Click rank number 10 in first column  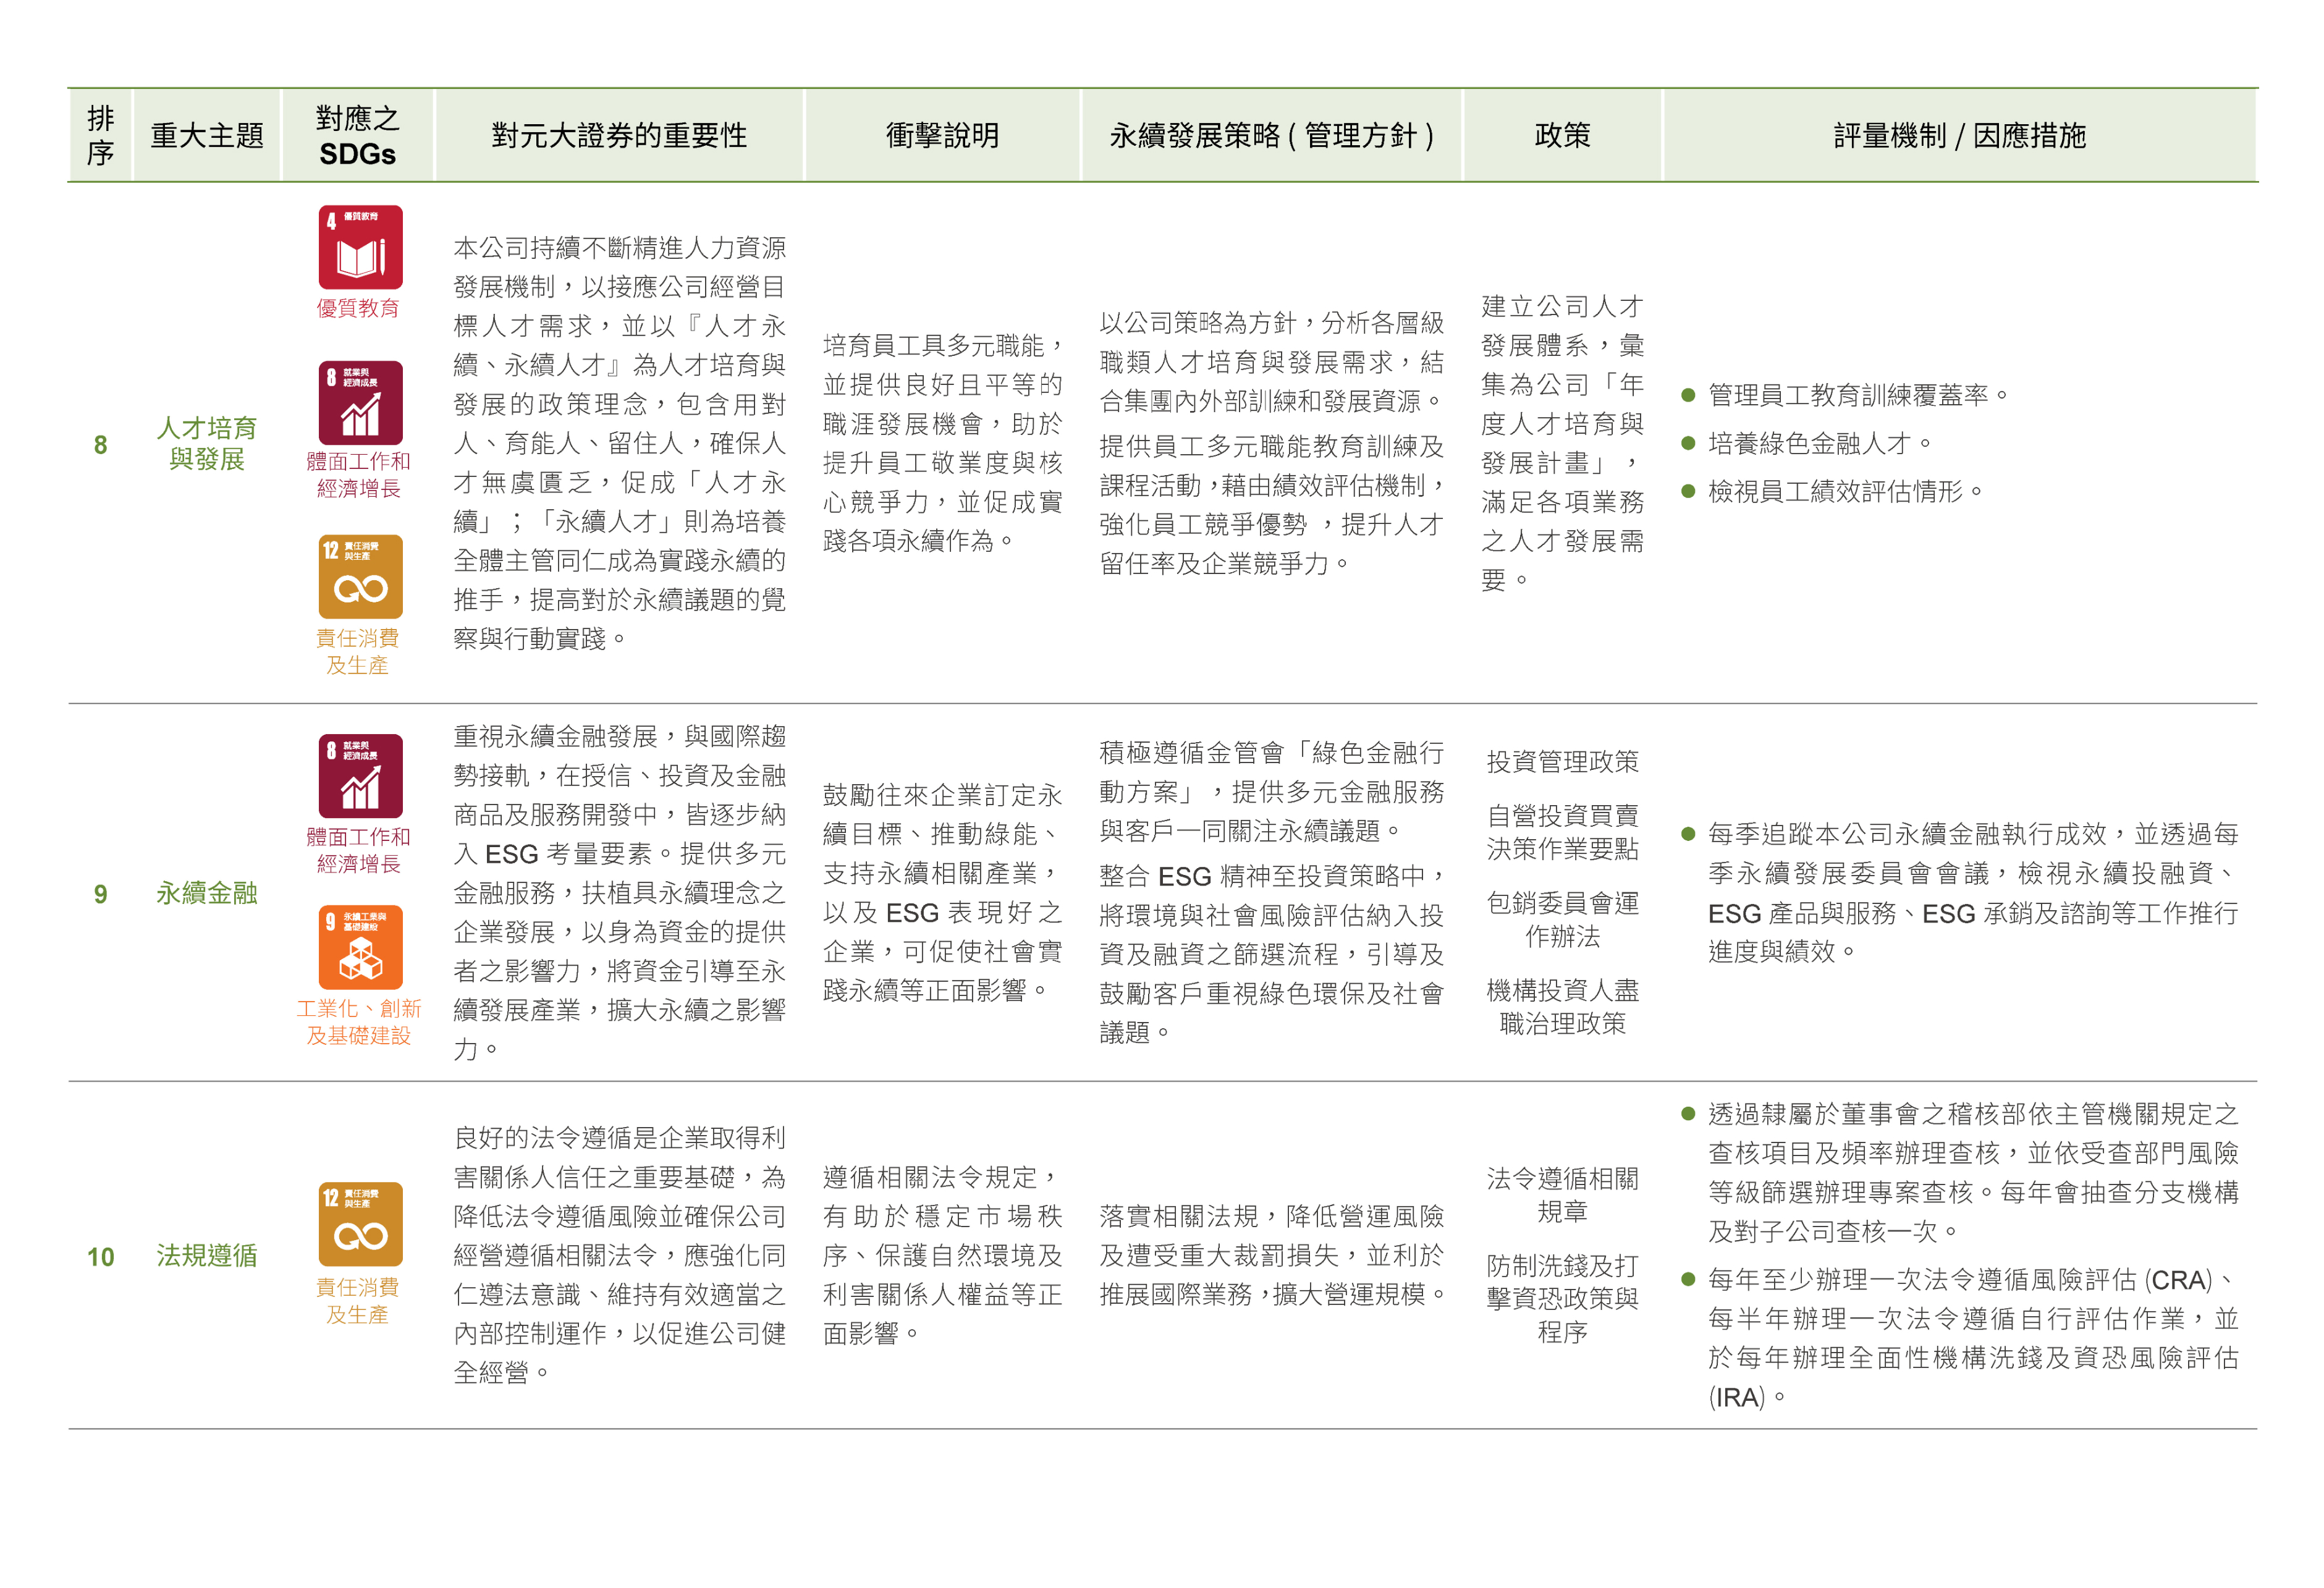click(100, 1257)
